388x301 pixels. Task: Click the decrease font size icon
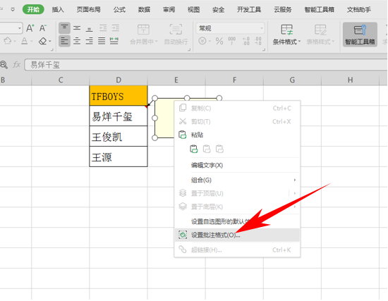pos(43,28)
